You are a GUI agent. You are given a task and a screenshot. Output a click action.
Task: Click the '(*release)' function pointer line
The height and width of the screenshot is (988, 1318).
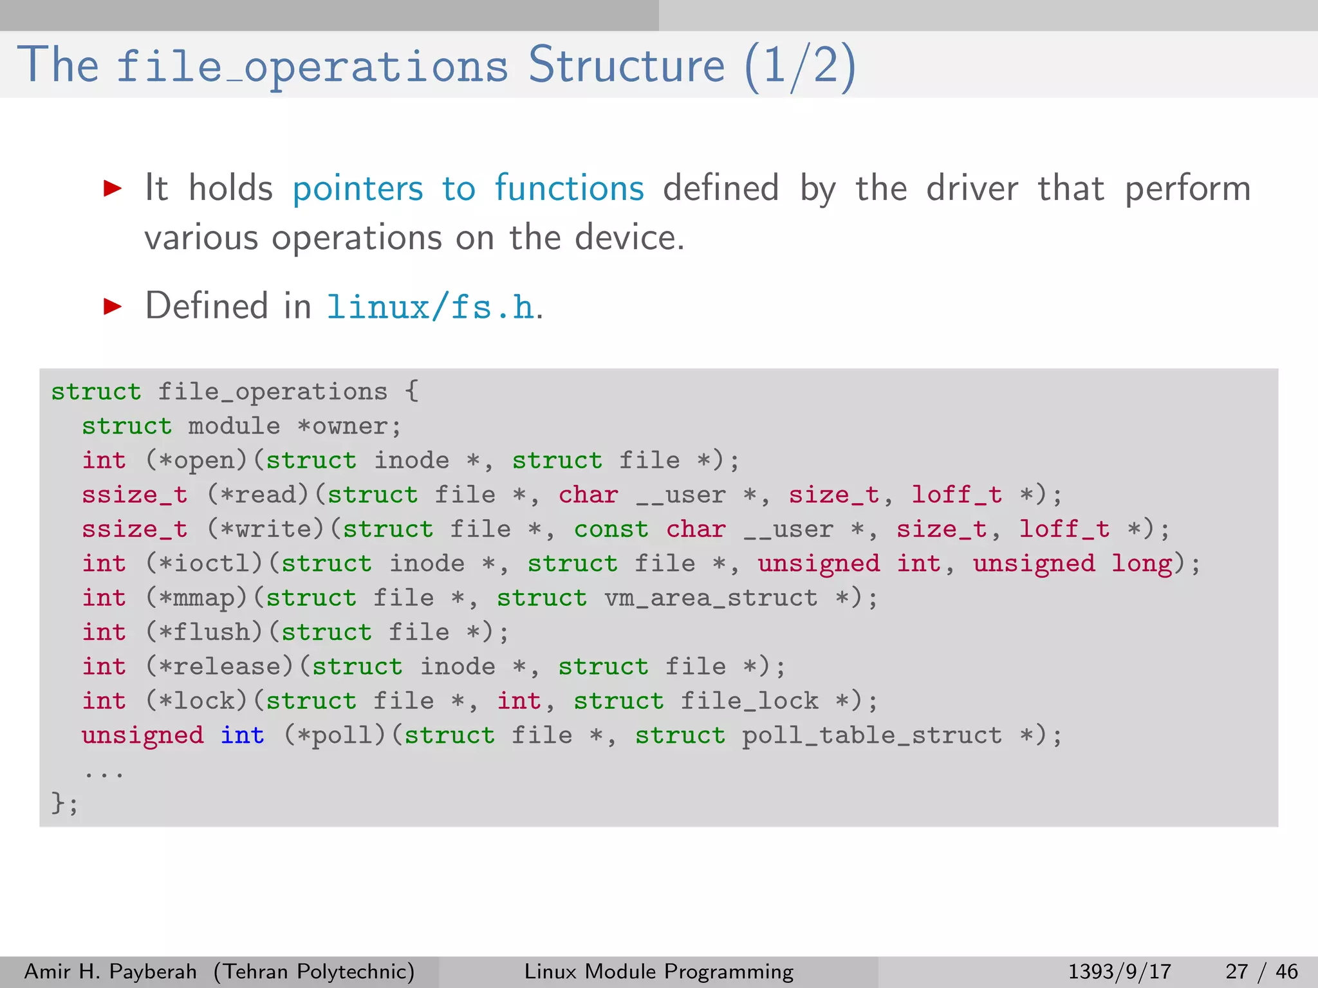[434, 666]
